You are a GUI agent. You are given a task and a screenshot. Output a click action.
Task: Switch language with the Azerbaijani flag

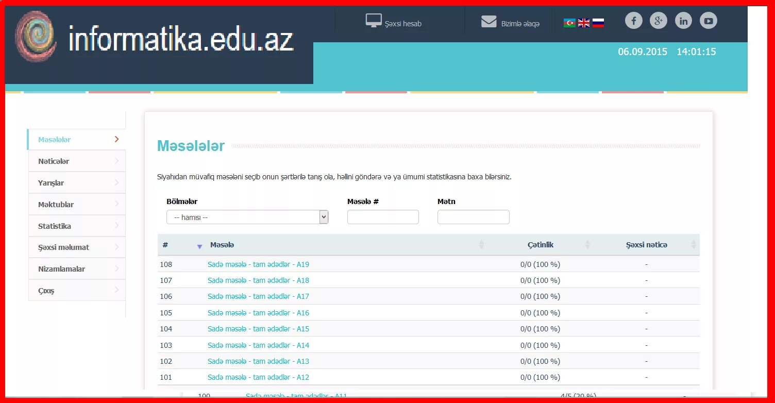tap(569, 23)
